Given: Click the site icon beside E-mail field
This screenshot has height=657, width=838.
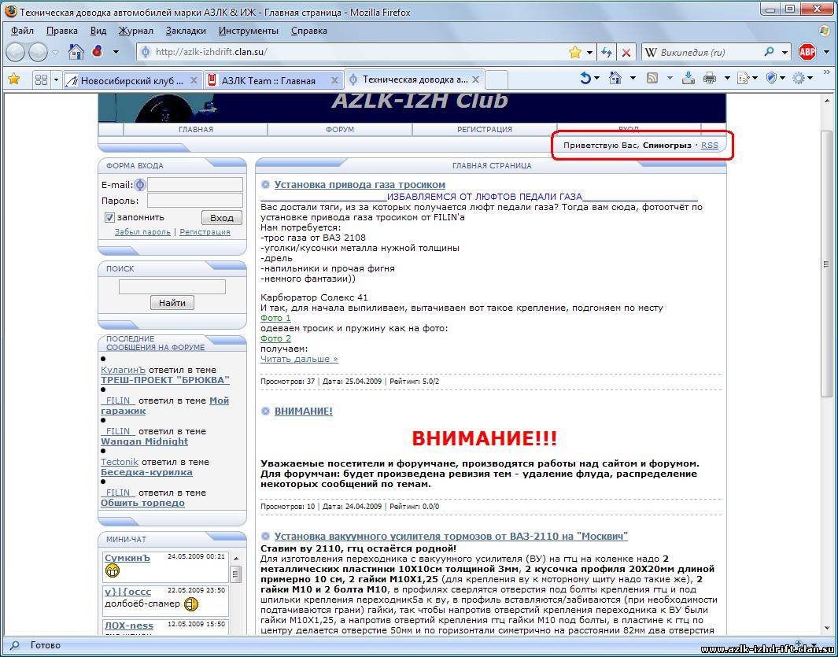Looking at the screenshot, I should [x=140, y=185].
